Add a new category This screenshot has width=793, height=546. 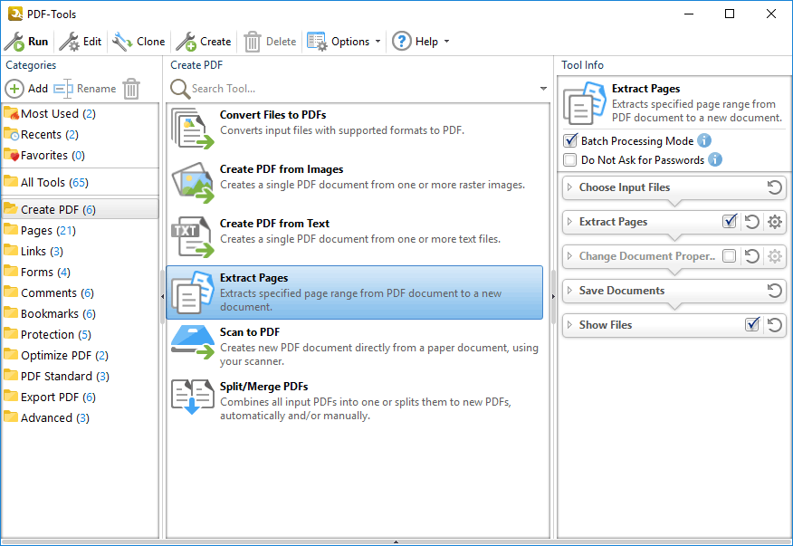click(x=26, y=89)
